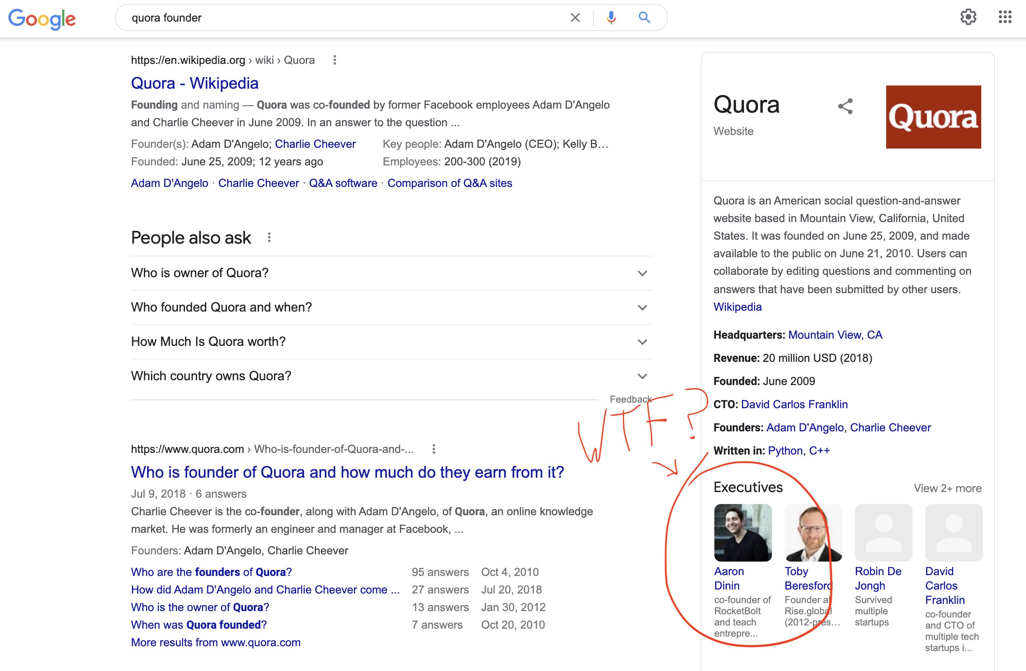Open Adam D'Angelo link in Founders row
The height and width of the screenshot is (671, 1026).
pyautogui.click(x=804, y=427)
